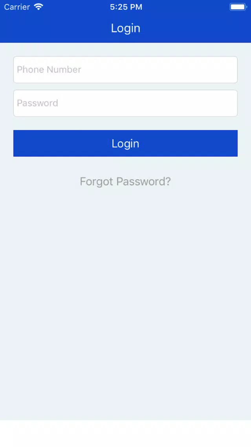Screen dimensions: 251x447
Task: Click the white strip at screen bottom
Action: click(126, 433)
